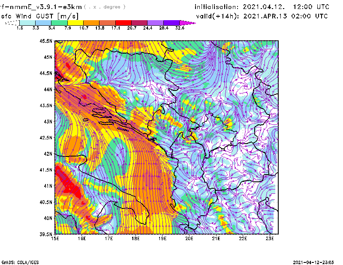The image size is (343, 265).
Task: Click the '22E' longitude label
Action: point(243,238)
